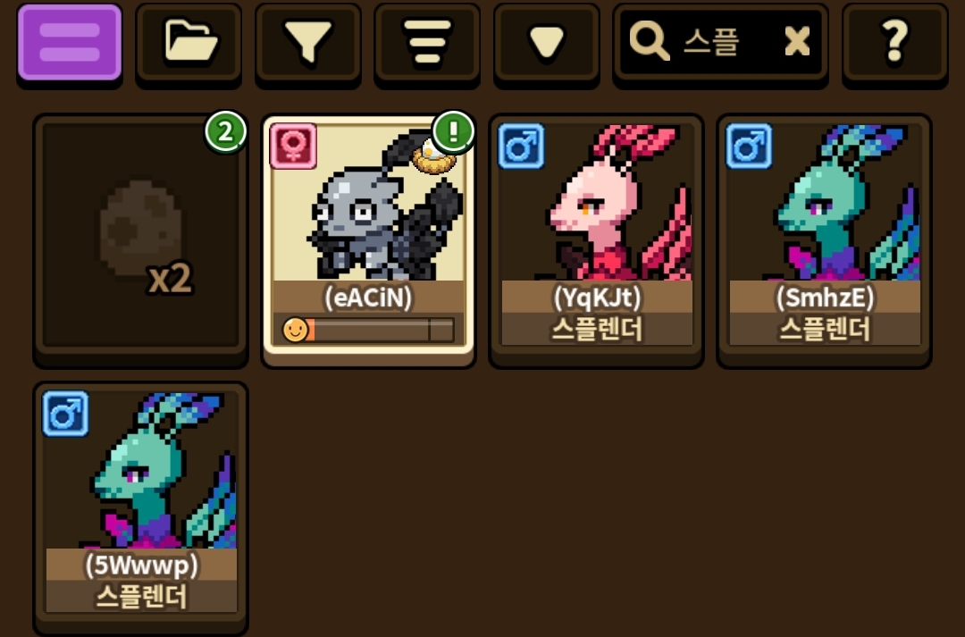
Task: Tap the green exclamation alert badge
Action: coord(454,131)
